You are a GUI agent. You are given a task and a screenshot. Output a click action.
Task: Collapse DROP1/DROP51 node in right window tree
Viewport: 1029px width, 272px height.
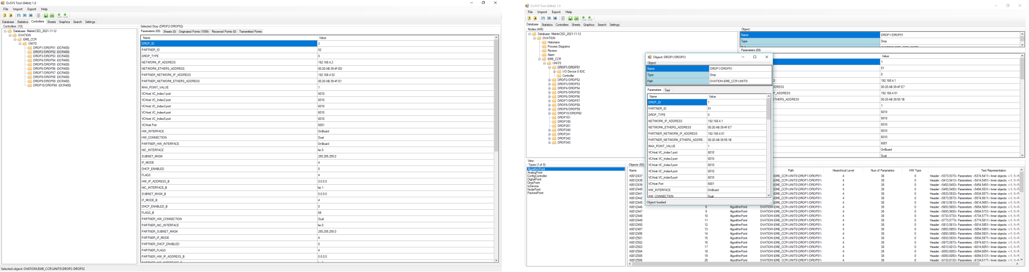pyautogui.click(x=549, y=67)
